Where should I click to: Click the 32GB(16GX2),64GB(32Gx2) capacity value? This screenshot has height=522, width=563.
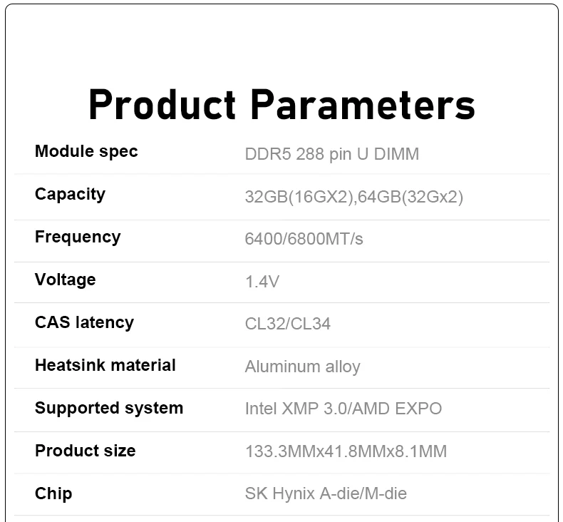(x=354, y=197)
